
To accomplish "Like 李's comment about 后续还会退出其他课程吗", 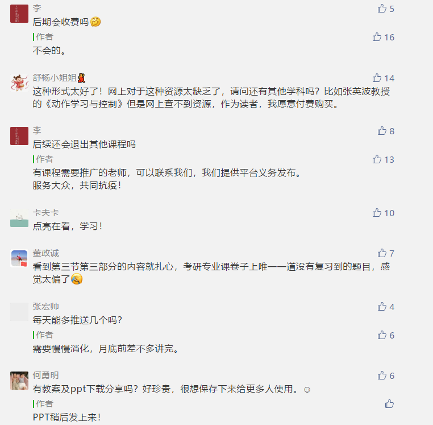I will [x=382, y=131].
